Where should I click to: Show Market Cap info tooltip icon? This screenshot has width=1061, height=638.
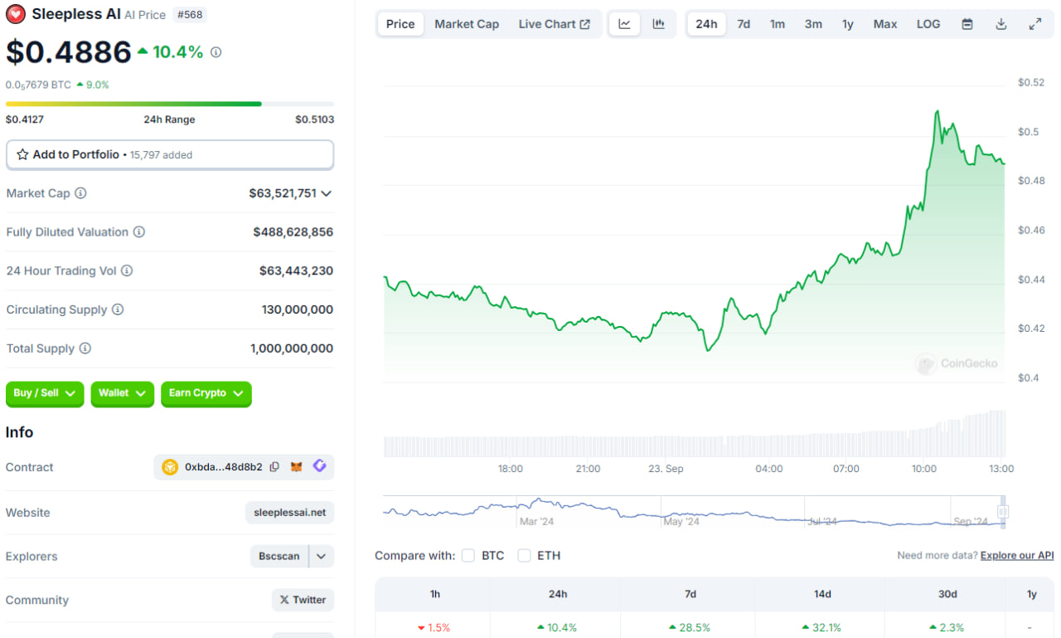(x=80, y=193)
